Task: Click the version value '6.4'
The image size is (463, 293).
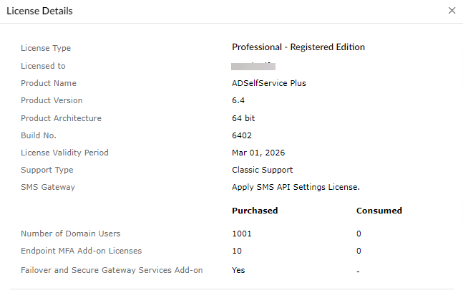Action: [x=238, y=100]
